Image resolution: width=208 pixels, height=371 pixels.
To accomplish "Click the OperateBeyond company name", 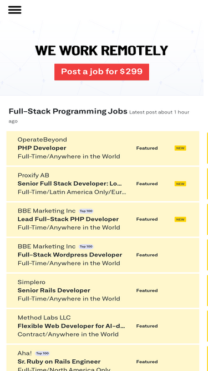I will (42, 140).
